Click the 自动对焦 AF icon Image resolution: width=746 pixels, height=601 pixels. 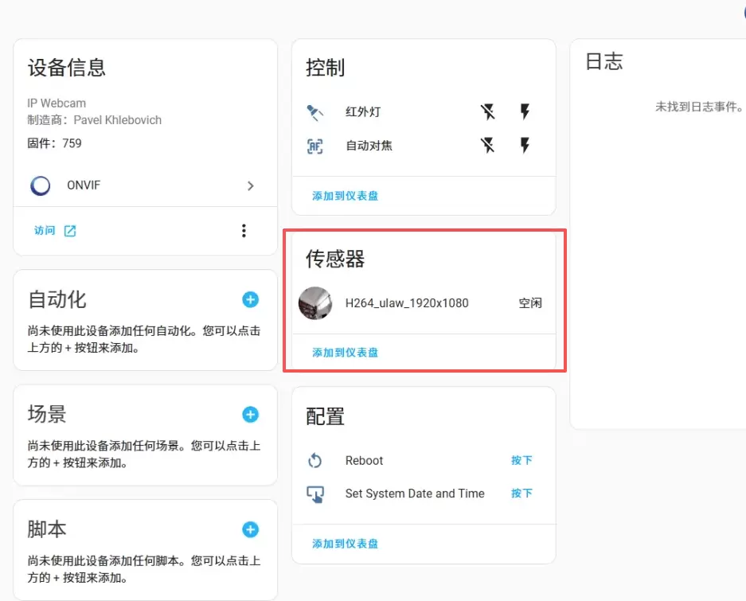tap(315, 146)
